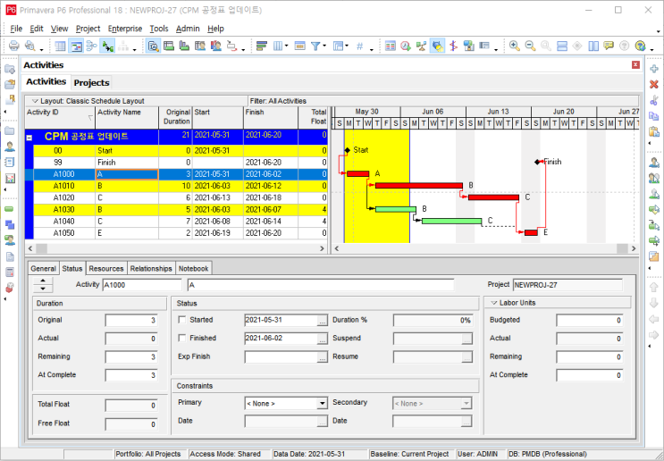
Task: Toggle relationship lines icon in the toolbar
Action: (x=107, y=46)
